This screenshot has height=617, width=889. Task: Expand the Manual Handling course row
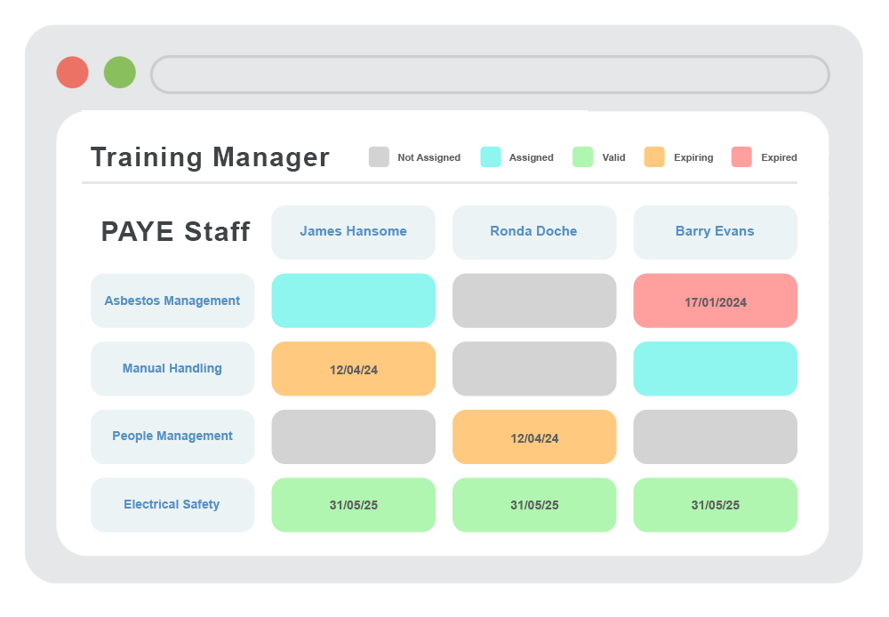click(x=172, y=368)
